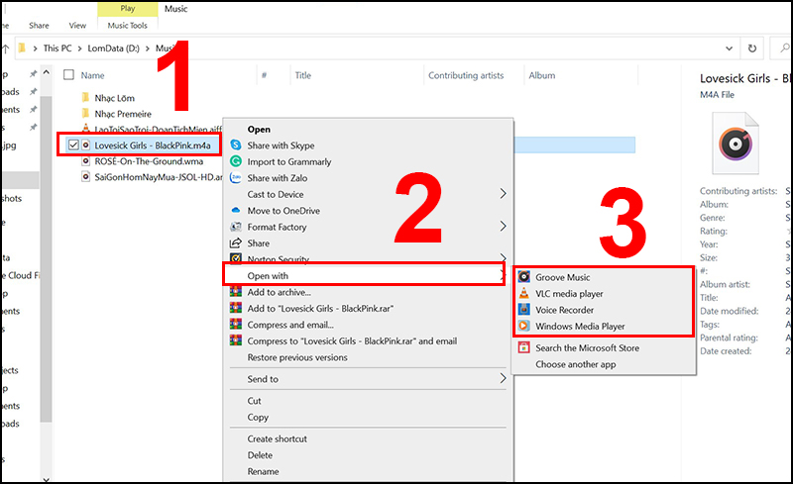Viewport: 793px width, 484px height.
Task: Expand the This PC breadcrumb chevron
Action: [x=79, y=48]
